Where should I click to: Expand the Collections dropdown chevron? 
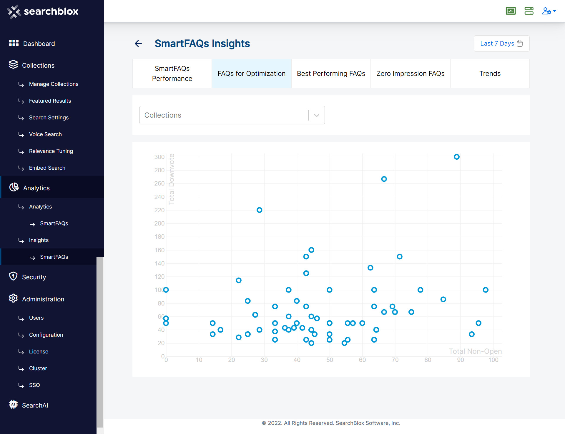(316, 115)
